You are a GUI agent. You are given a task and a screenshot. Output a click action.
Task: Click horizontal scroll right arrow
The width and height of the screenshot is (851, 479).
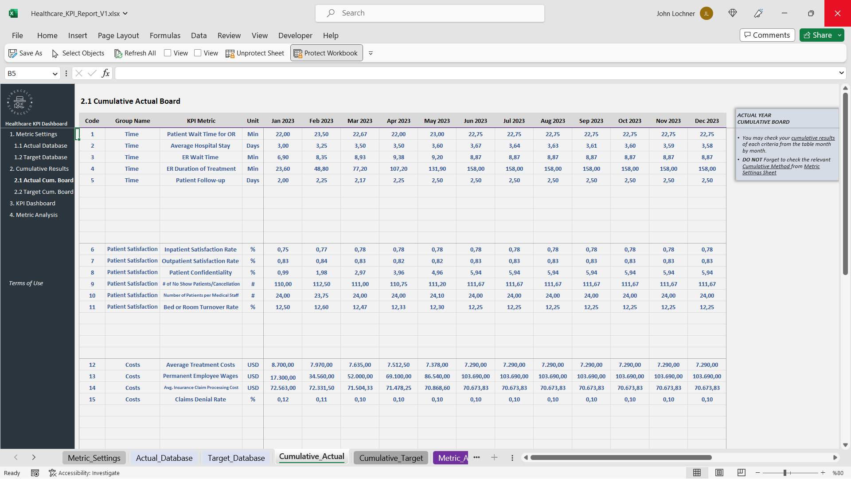[x=835, y=457]
